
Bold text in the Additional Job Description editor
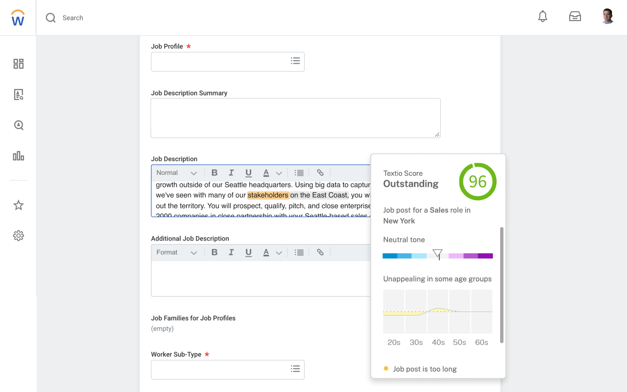click(214, 252)
